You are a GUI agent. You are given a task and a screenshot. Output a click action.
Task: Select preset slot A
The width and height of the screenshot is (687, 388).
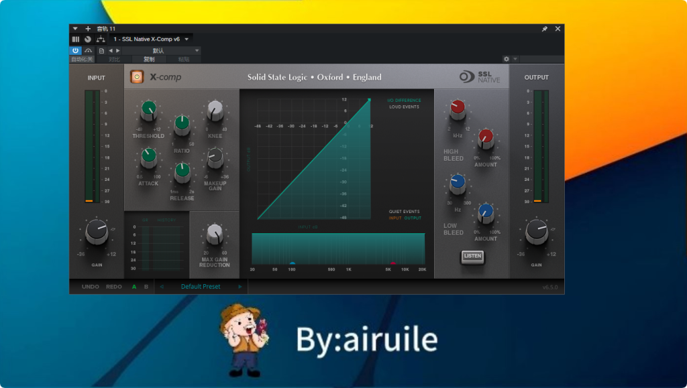click(x=134, y=287)
